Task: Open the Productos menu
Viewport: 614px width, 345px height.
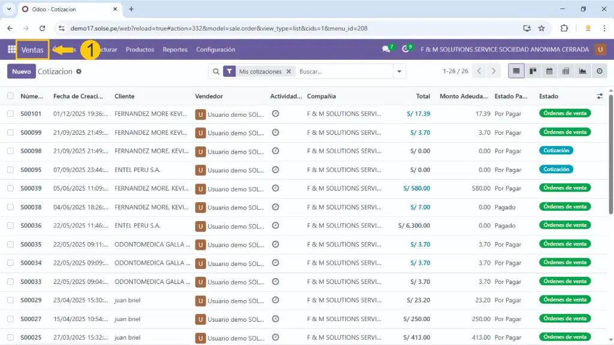Action: [x=140, y=50]
